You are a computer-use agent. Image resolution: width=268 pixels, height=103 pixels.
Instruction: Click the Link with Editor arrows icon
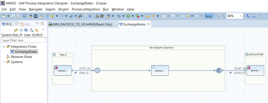[x=36, y=30]
